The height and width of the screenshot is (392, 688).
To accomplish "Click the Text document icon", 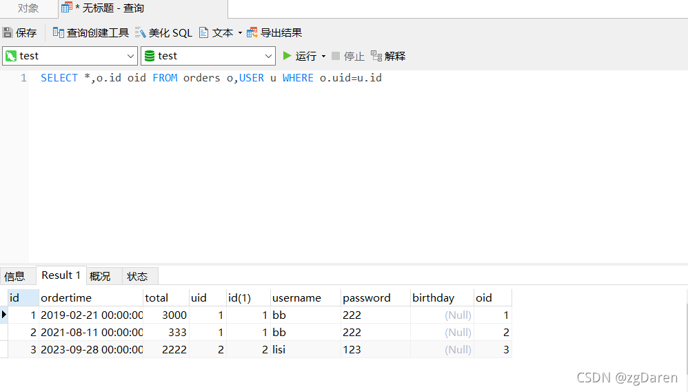I will [203, 32].
